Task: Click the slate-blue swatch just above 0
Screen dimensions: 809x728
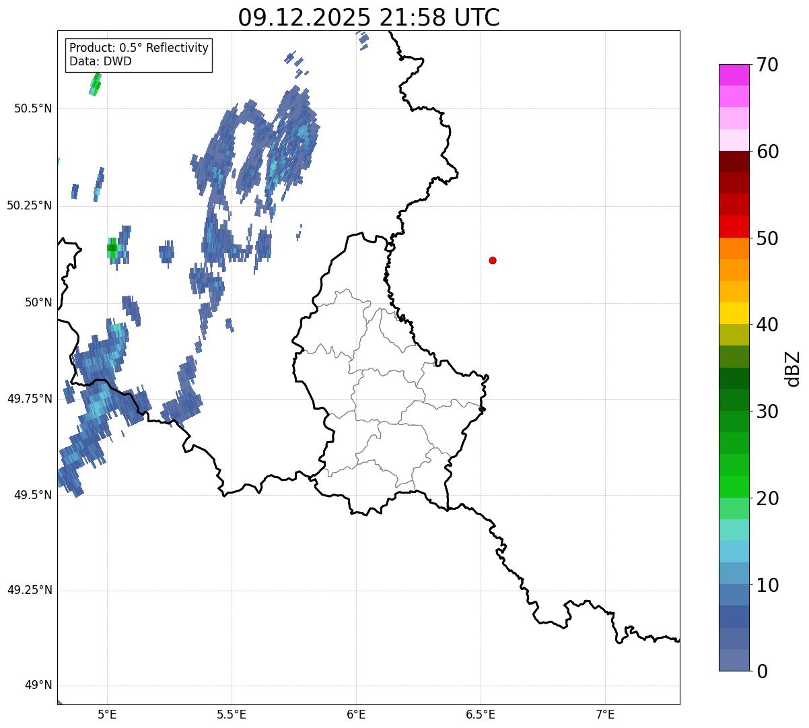Action: [x=734, y=660]
